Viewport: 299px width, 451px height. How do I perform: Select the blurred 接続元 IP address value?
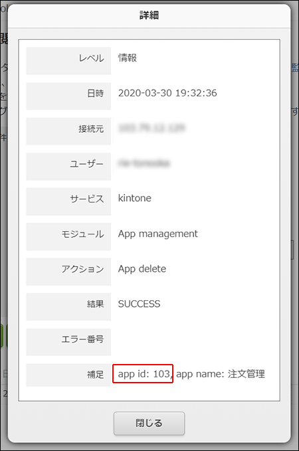click(x=151, y=128)
